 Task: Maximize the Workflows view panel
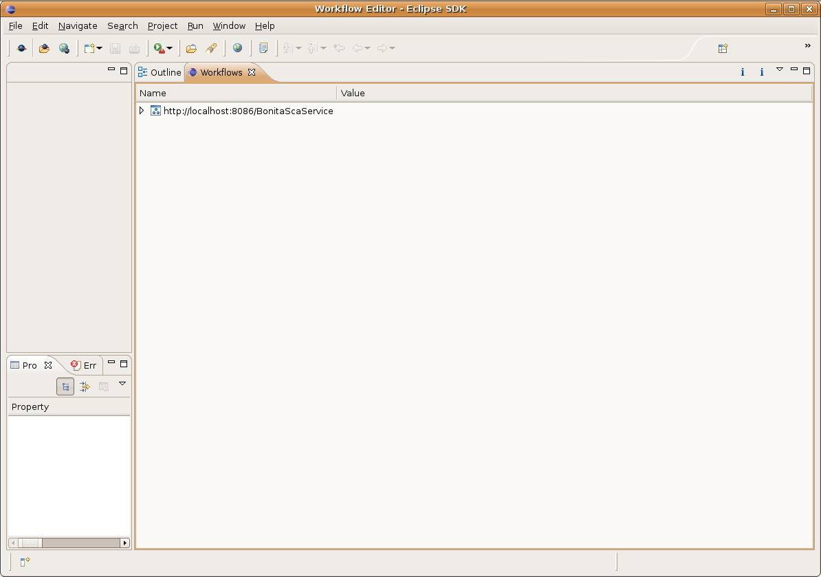click(x=807, y=70)
